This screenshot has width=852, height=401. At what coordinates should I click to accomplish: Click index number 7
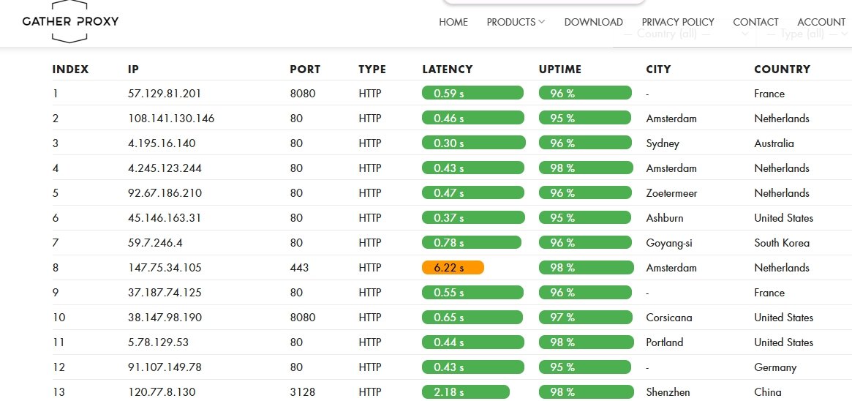pos(56,243)
